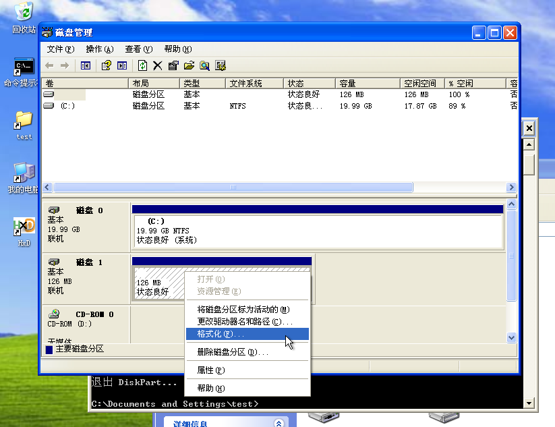The width and height of the screenshot is (555, 427).
Task: Open the Properties toolbar icon
Action: [173, 65]
